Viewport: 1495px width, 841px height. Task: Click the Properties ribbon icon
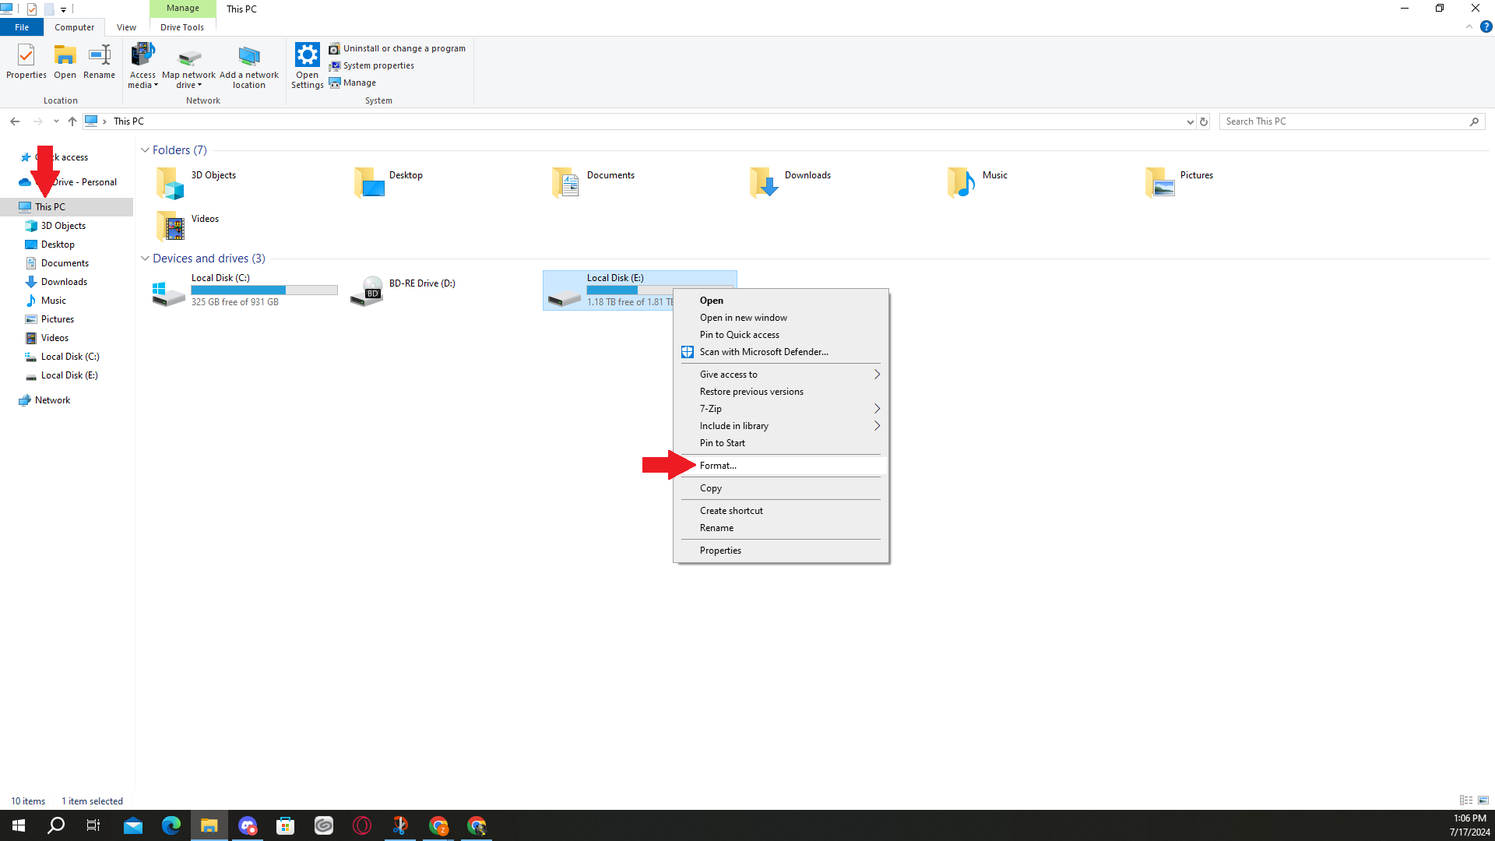[x=26, y=62]
